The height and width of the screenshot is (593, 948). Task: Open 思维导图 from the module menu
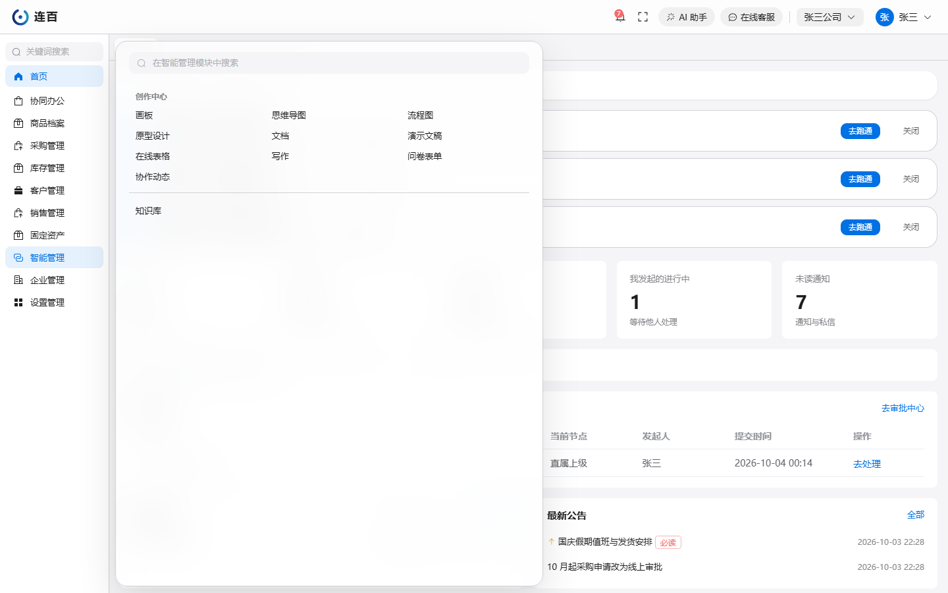click(289, 115)
